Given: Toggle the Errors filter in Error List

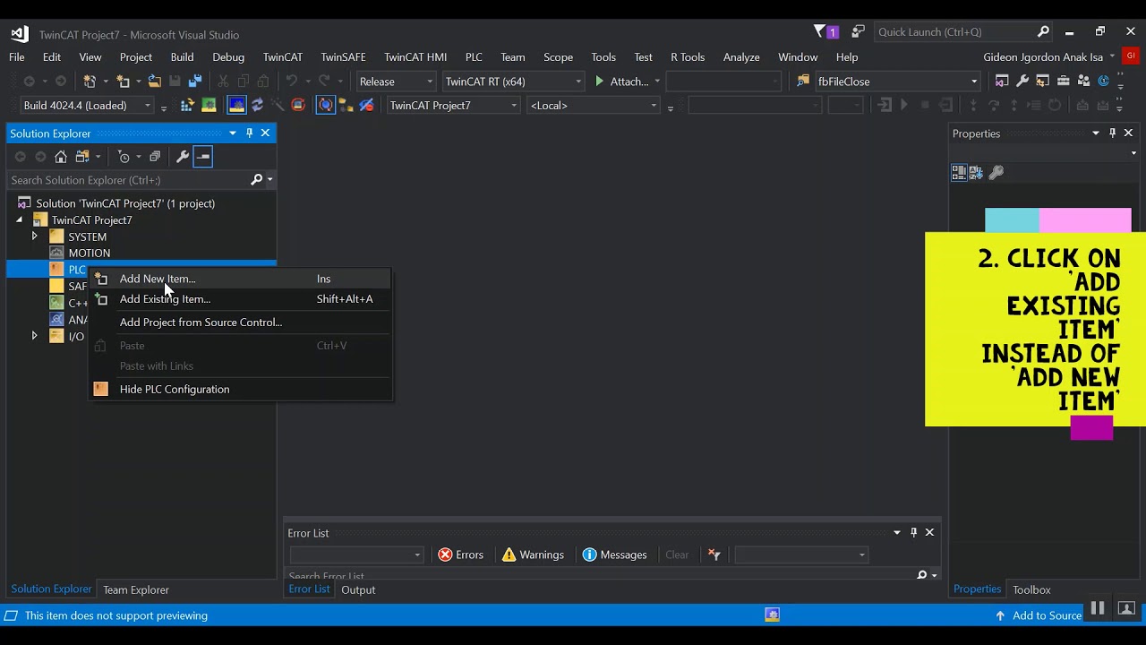Looking at the screenshot, I should 460,555.
